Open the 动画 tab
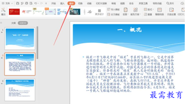Screen dimensions: 185x104 point(89,3)
